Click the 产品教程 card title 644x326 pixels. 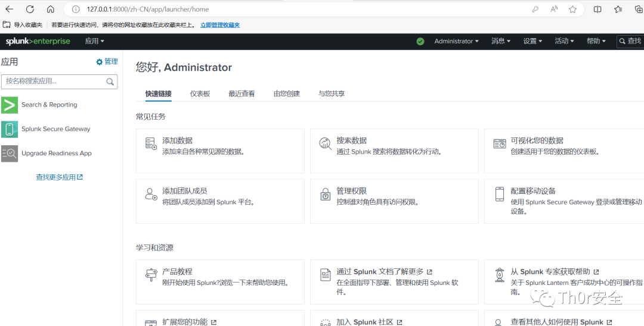point(178,271)
